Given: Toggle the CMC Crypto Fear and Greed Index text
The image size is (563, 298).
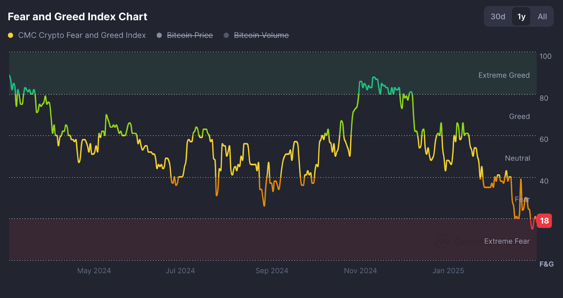Looking at the screenshot, I should pyautogui.click(x=82, y=35).
